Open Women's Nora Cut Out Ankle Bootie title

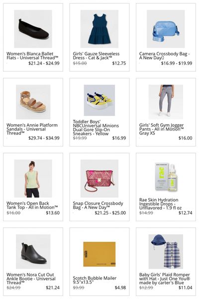(x=31, y=279)
